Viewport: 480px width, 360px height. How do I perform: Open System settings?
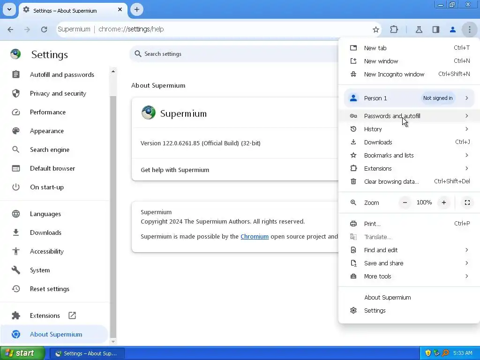click(54, 270)
